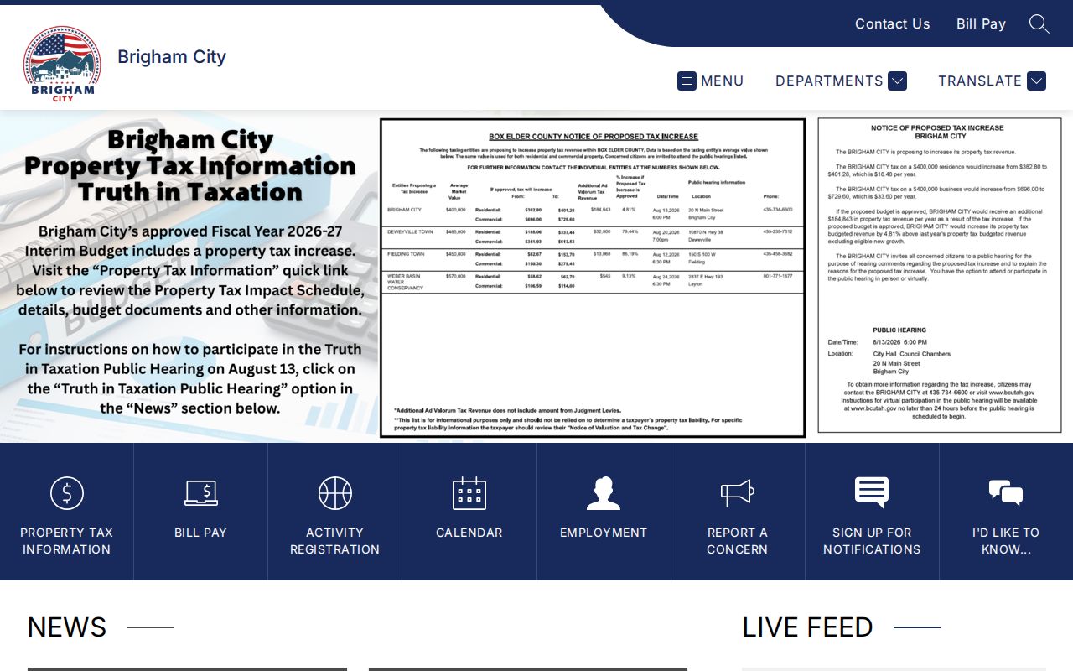Viewport: 1073px width, 671px height.
Task: Open the search magnifier icon
Action: pos(1039,23)
